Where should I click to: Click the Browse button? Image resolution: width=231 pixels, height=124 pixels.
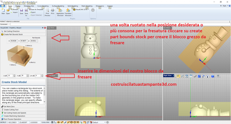point(14,10)
